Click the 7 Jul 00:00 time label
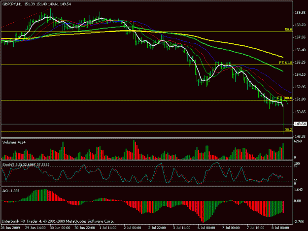308x231 pixels. click(231, 228)
